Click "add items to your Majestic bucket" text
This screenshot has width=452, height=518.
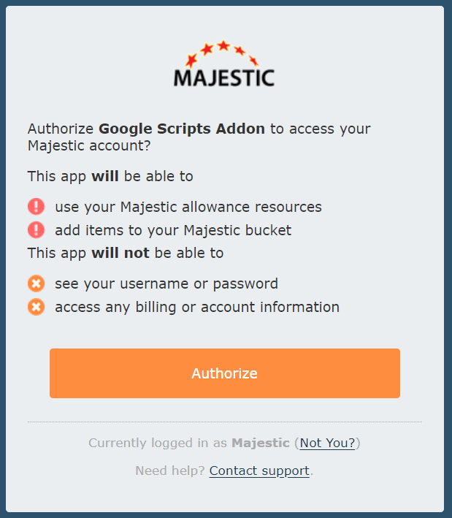(172, 230)
